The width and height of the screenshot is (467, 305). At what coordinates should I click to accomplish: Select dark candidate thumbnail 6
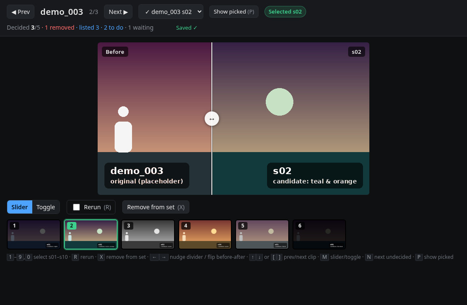click(x=319, y=234)
